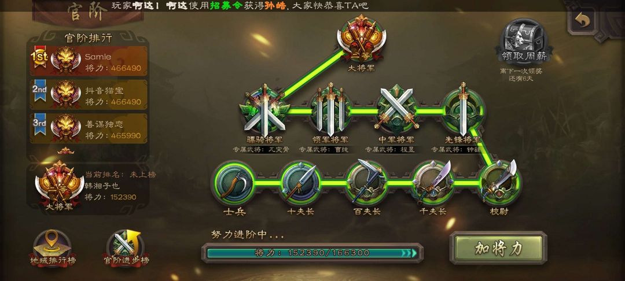Select the 千夫长 halberd rank icon

[433, 183]
